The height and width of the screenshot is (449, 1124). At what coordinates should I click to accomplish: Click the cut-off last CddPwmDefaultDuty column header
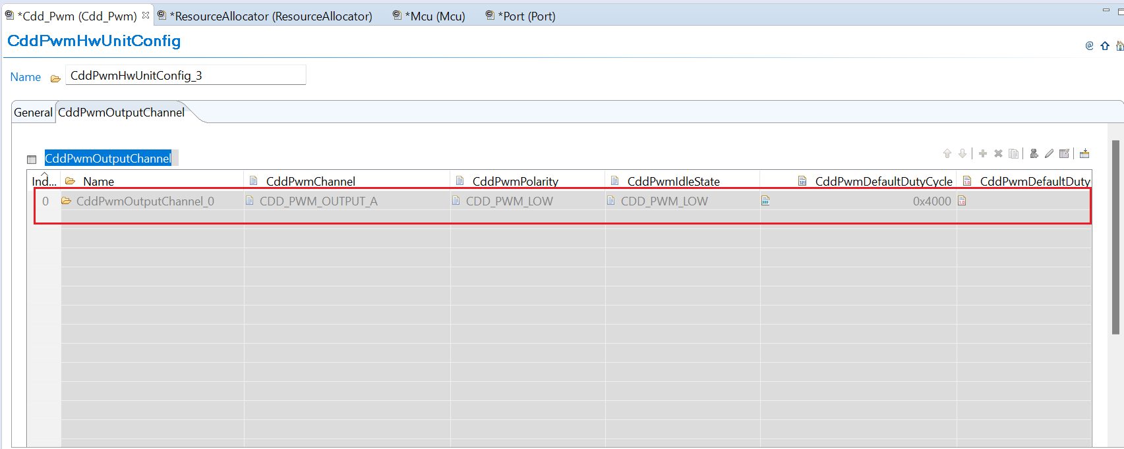point(1024,181)
